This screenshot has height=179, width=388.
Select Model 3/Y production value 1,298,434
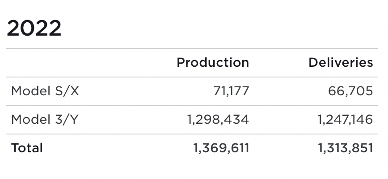(x=218, y=120)
